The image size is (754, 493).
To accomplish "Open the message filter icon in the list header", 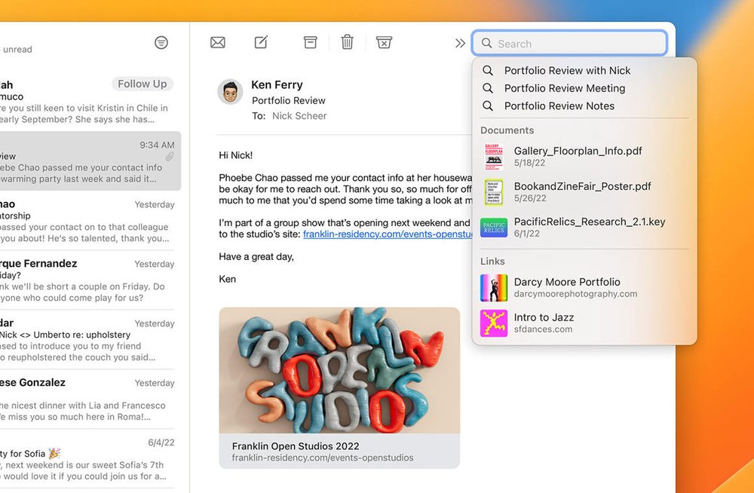I will 161,42.
